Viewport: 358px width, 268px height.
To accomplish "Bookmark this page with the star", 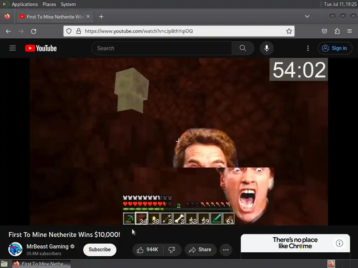I will click(x=289, y=31).
